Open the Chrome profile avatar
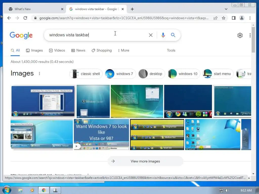This screenshot has width=259, height=194. [x=242, y=18]
